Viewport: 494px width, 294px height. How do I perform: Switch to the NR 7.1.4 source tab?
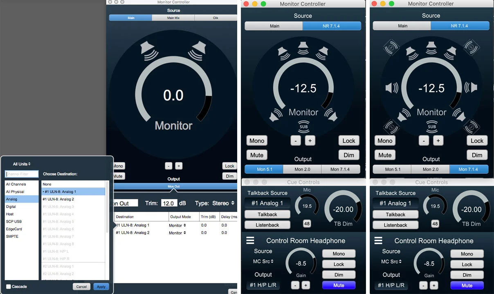tap(332, 25)
